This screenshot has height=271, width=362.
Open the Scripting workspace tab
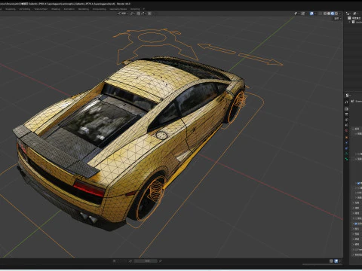pos(135,9)
